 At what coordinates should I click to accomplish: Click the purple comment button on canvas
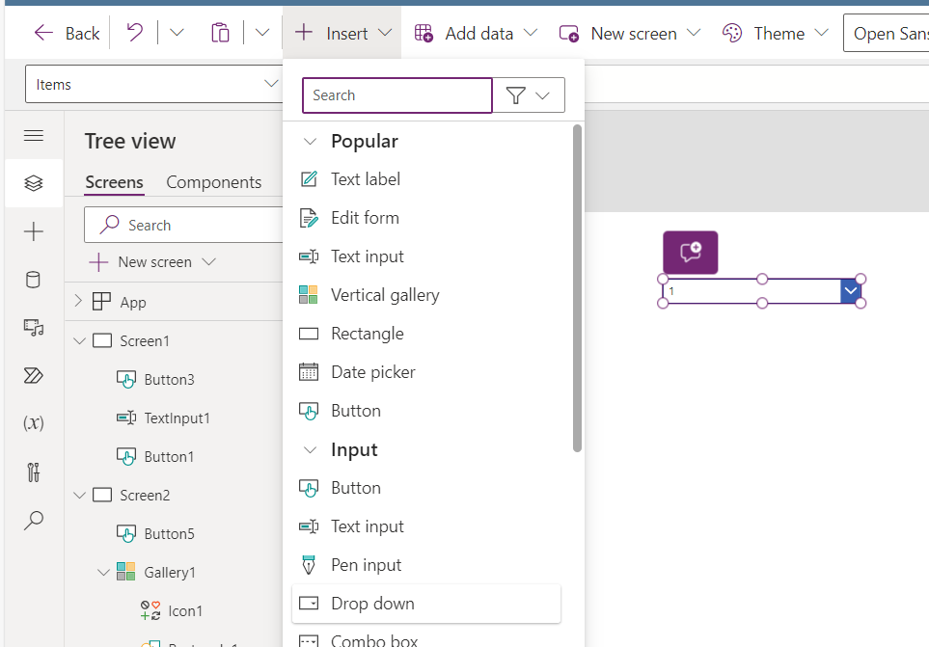click(690, 253)
